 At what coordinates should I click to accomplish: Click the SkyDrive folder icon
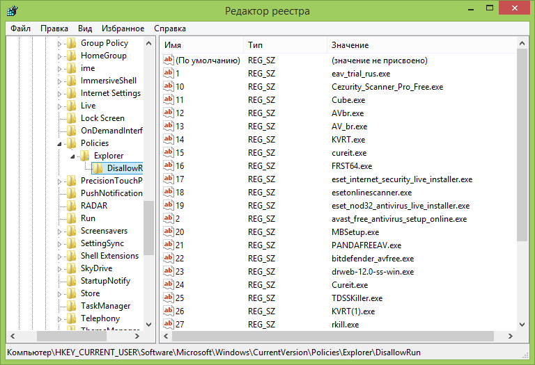72,268
